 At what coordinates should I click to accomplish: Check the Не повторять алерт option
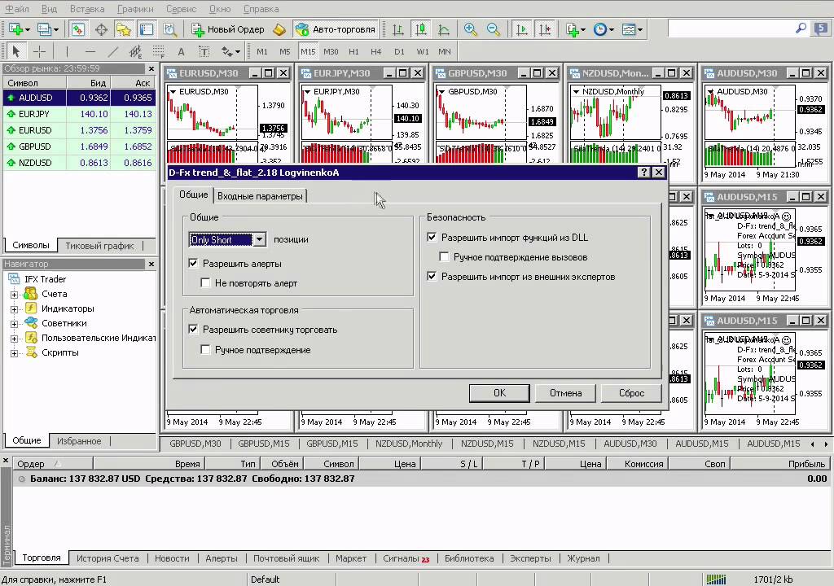point(205,283)
